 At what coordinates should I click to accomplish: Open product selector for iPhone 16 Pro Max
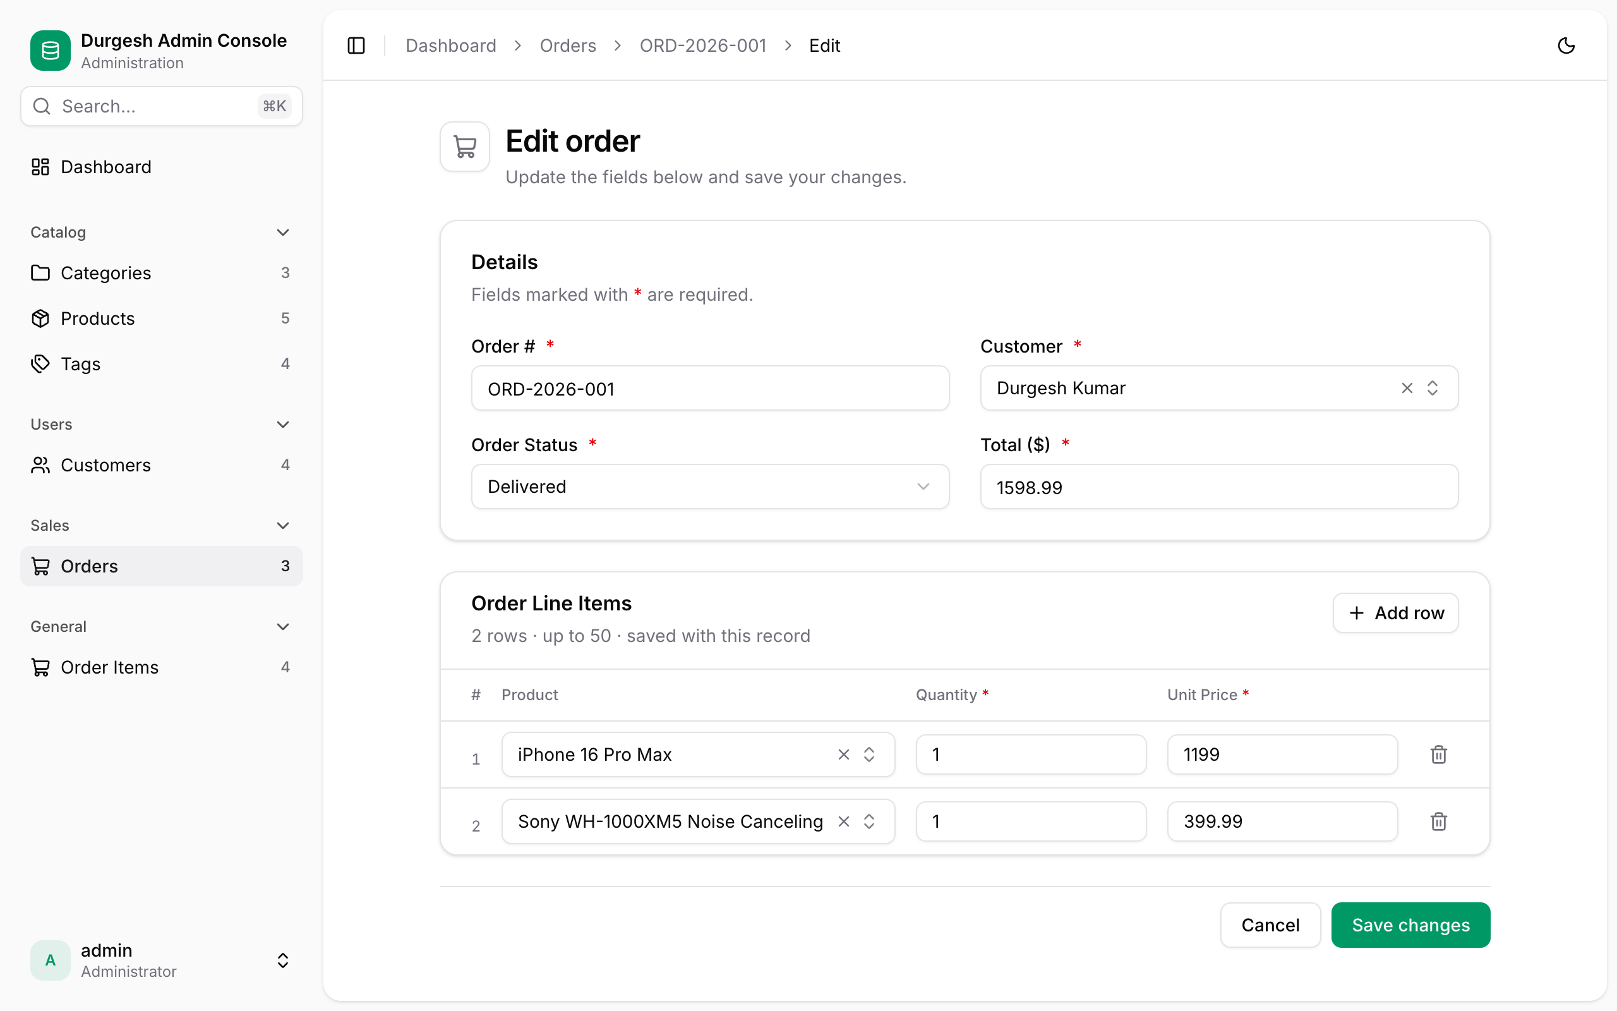(x=697, y=754)
